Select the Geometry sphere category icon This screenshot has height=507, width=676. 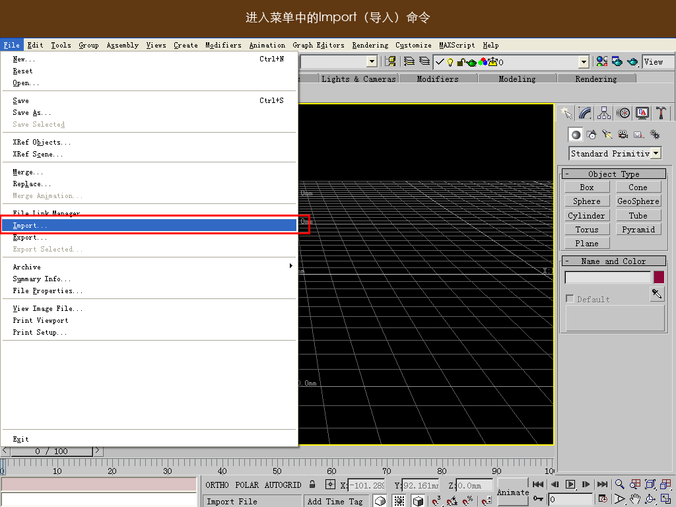[576, 135]
